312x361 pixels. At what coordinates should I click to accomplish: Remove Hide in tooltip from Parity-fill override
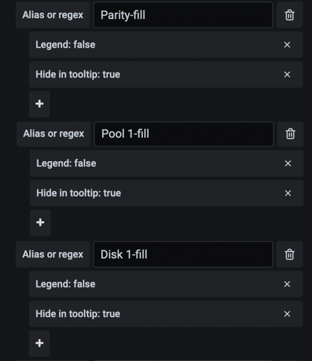(x=287, y=74)
